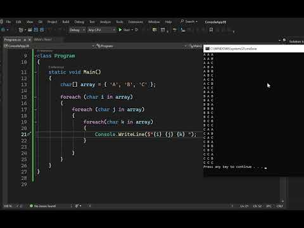Close the Program.cs tab
Image resolution: width=304 pixels, height=228 pixels.
coord(30,40)
